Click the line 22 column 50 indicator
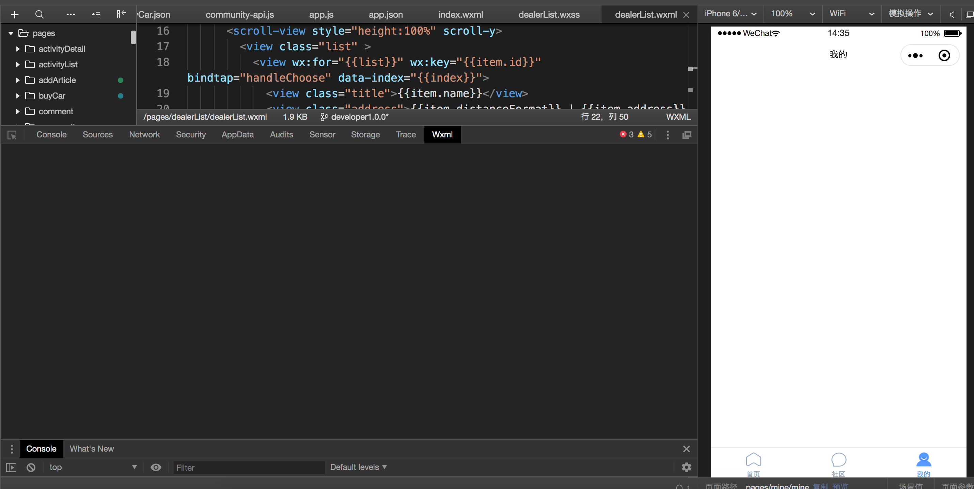Screen dimensions: 974x489 (604, 117)
